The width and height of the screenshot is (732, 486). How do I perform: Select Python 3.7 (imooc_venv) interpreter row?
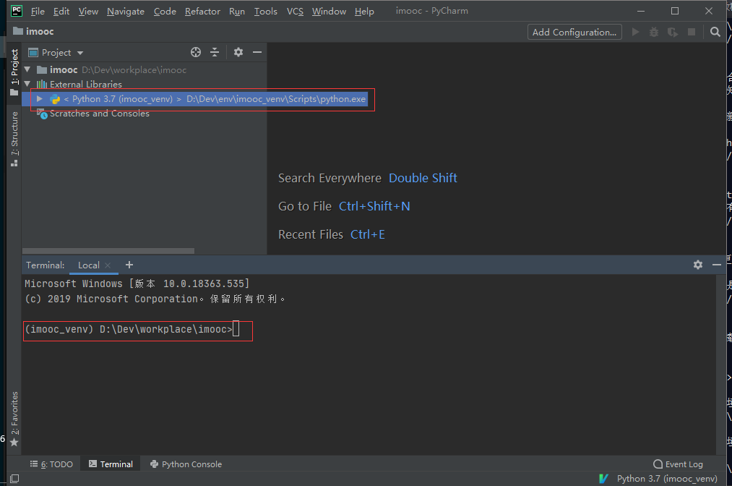click(x=194, y=98)
